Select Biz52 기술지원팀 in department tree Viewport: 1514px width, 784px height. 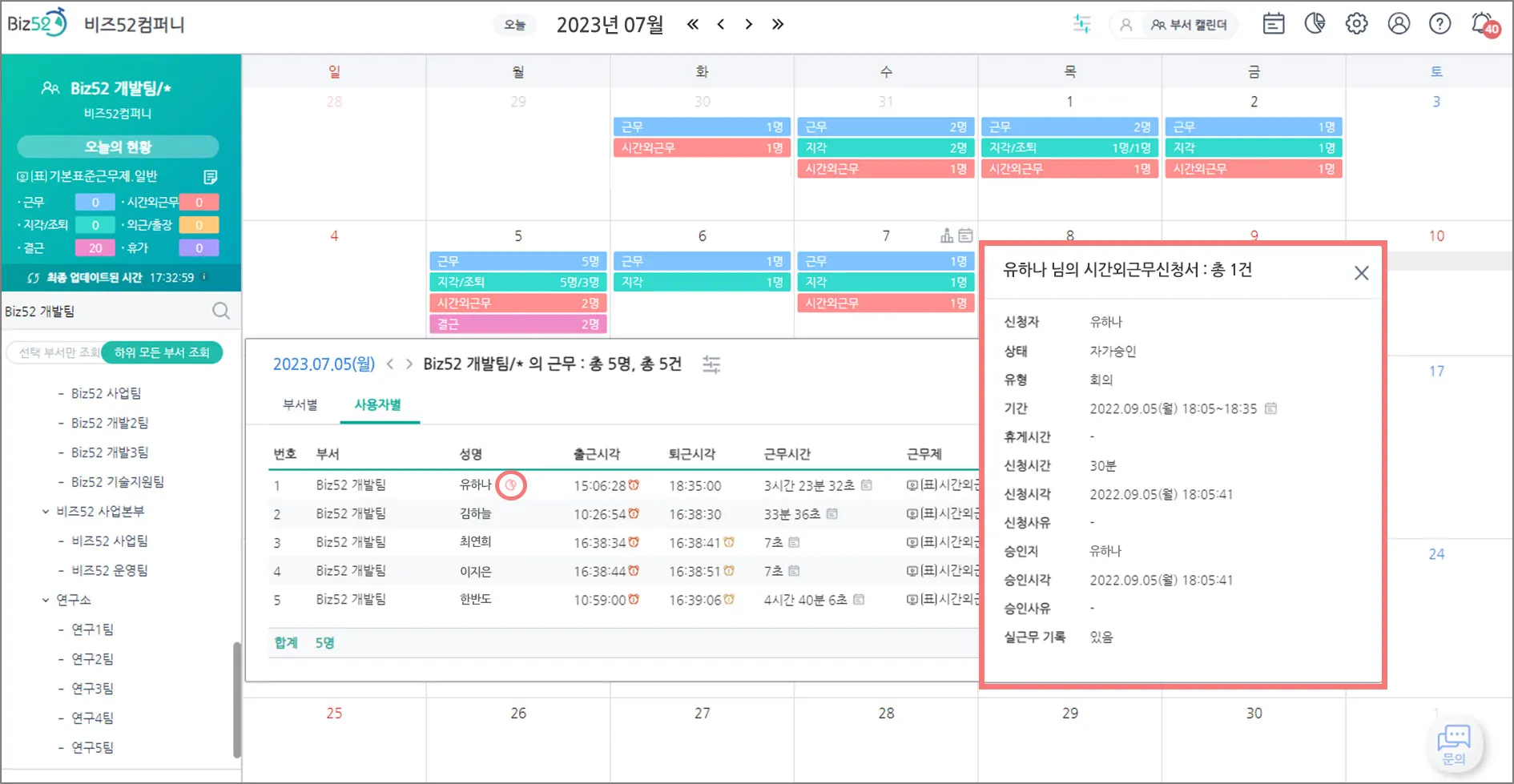(118, 481)
